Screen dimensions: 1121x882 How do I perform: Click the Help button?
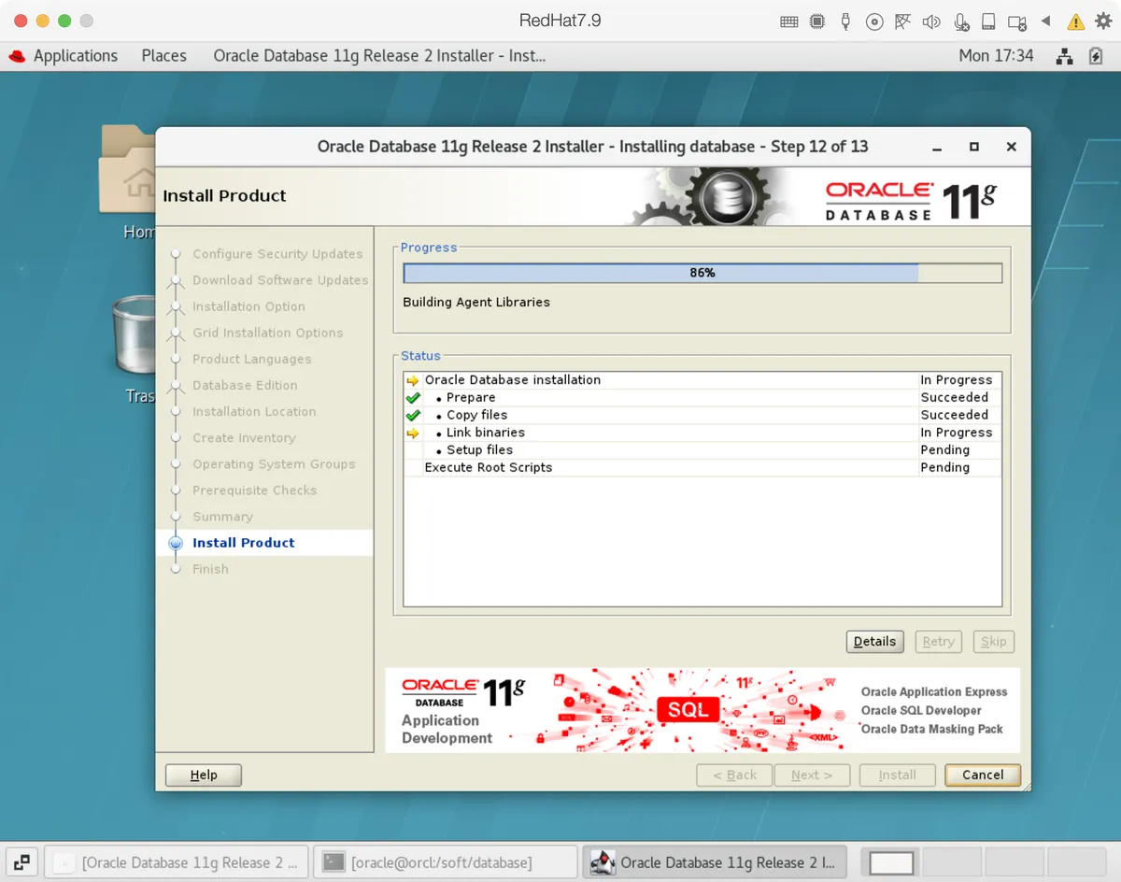click(203, 775)
